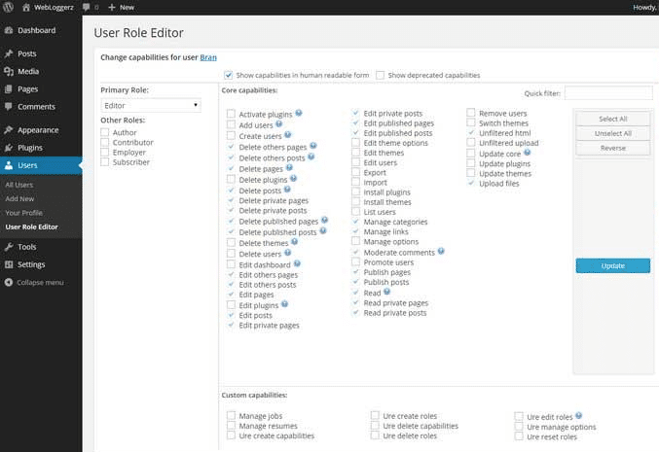Screen dimensions: 659x452
Task: Enable the Show deprecated capabilities checkbox
Action: 381,75
